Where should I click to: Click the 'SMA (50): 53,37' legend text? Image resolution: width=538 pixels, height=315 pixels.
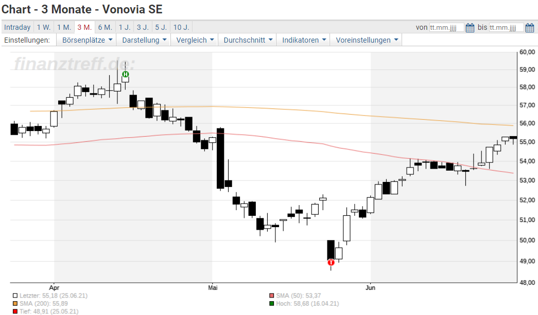pyautogui.click(x=299, y=295)
